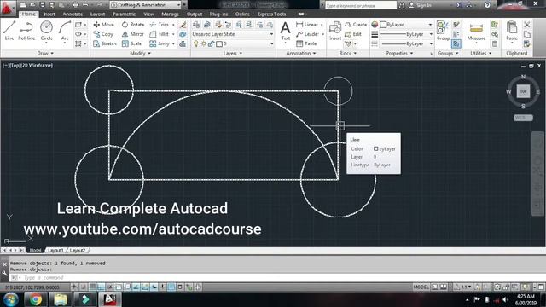This screenshot has height=307, width=546.
Task: Open the Annotate ribbon tab
Action: (x=73, y=14)
